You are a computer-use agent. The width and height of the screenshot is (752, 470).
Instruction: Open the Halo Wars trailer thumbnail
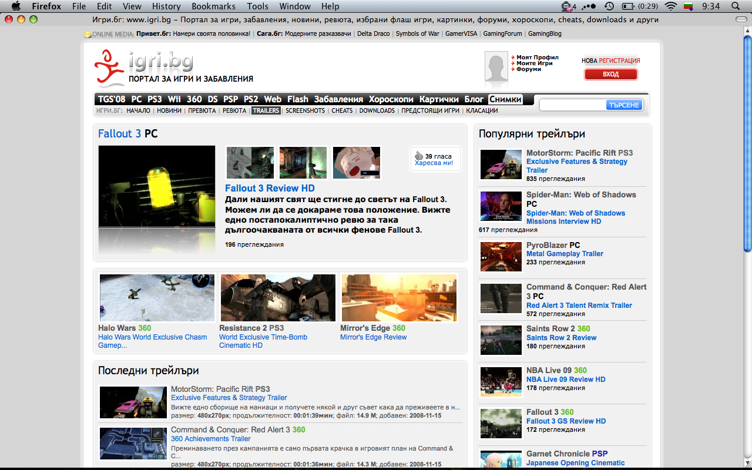pyautogui.click(x=157, y=297)
